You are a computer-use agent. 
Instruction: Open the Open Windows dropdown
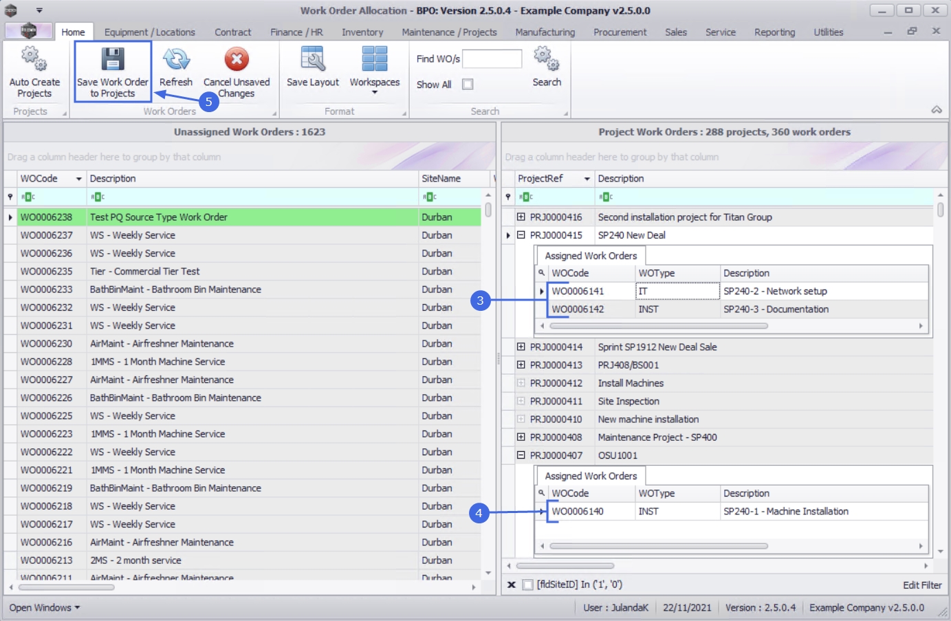[x=45, y=608]
